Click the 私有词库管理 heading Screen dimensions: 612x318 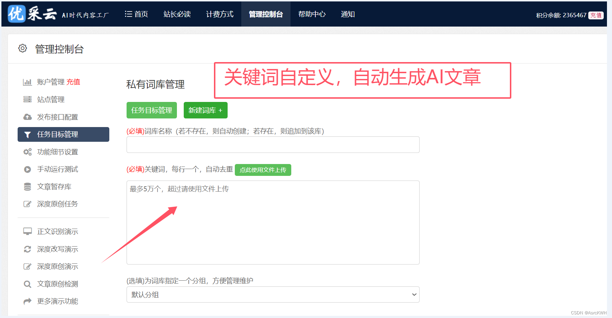pos(155,84)
